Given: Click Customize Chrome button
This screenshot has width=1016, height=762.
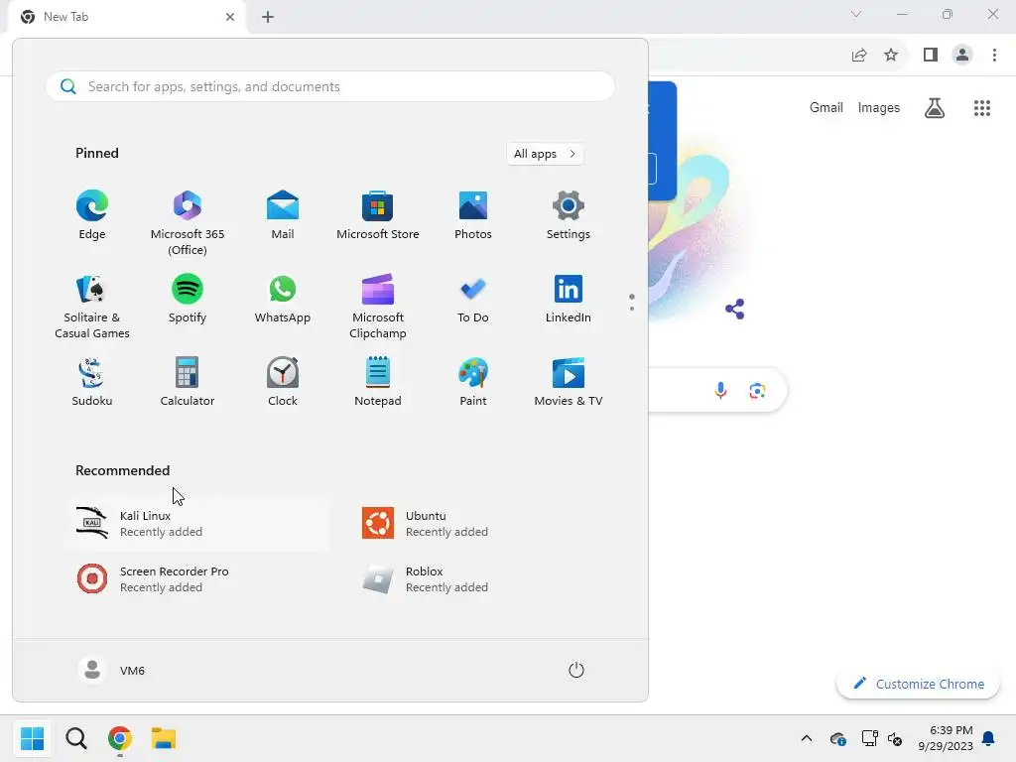Looking at the screenshot, I should point(918,684).
